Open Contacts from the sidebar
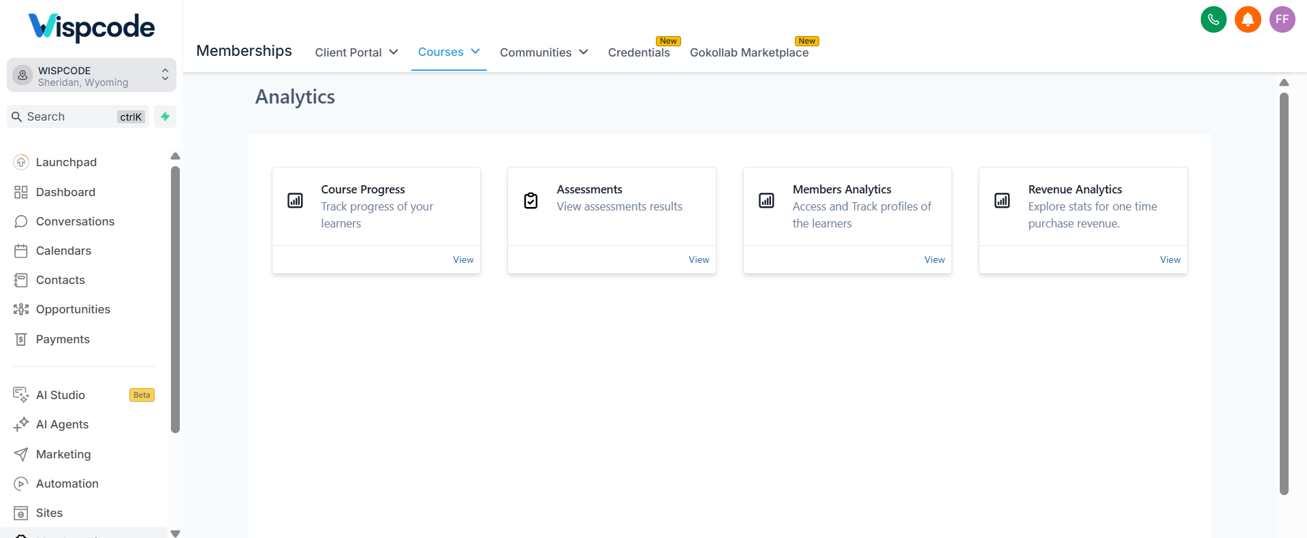Image resolution: width=1307 pixels, height=538 pixels. [x=60, y=280]
